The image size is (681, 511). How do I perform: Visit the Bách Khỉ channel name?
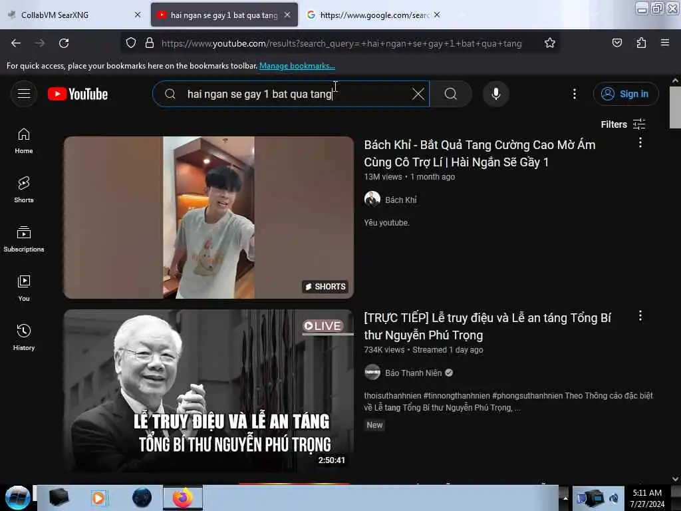pyautogui.click(x=401, y=200)
